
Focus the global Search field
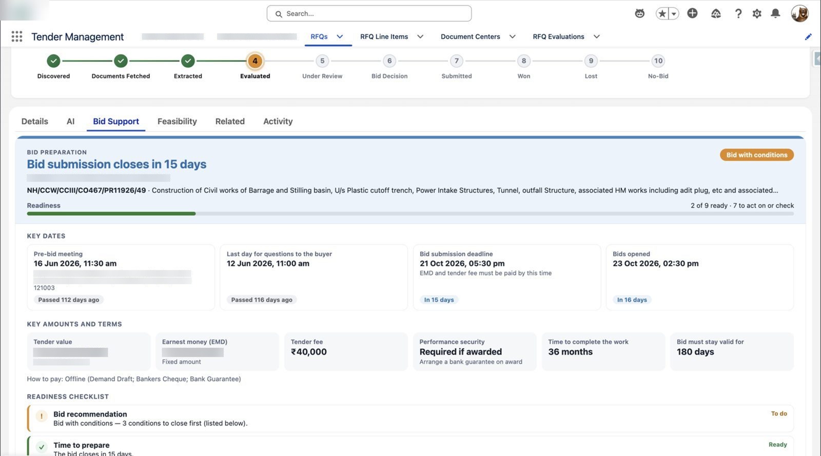point(369,13)
